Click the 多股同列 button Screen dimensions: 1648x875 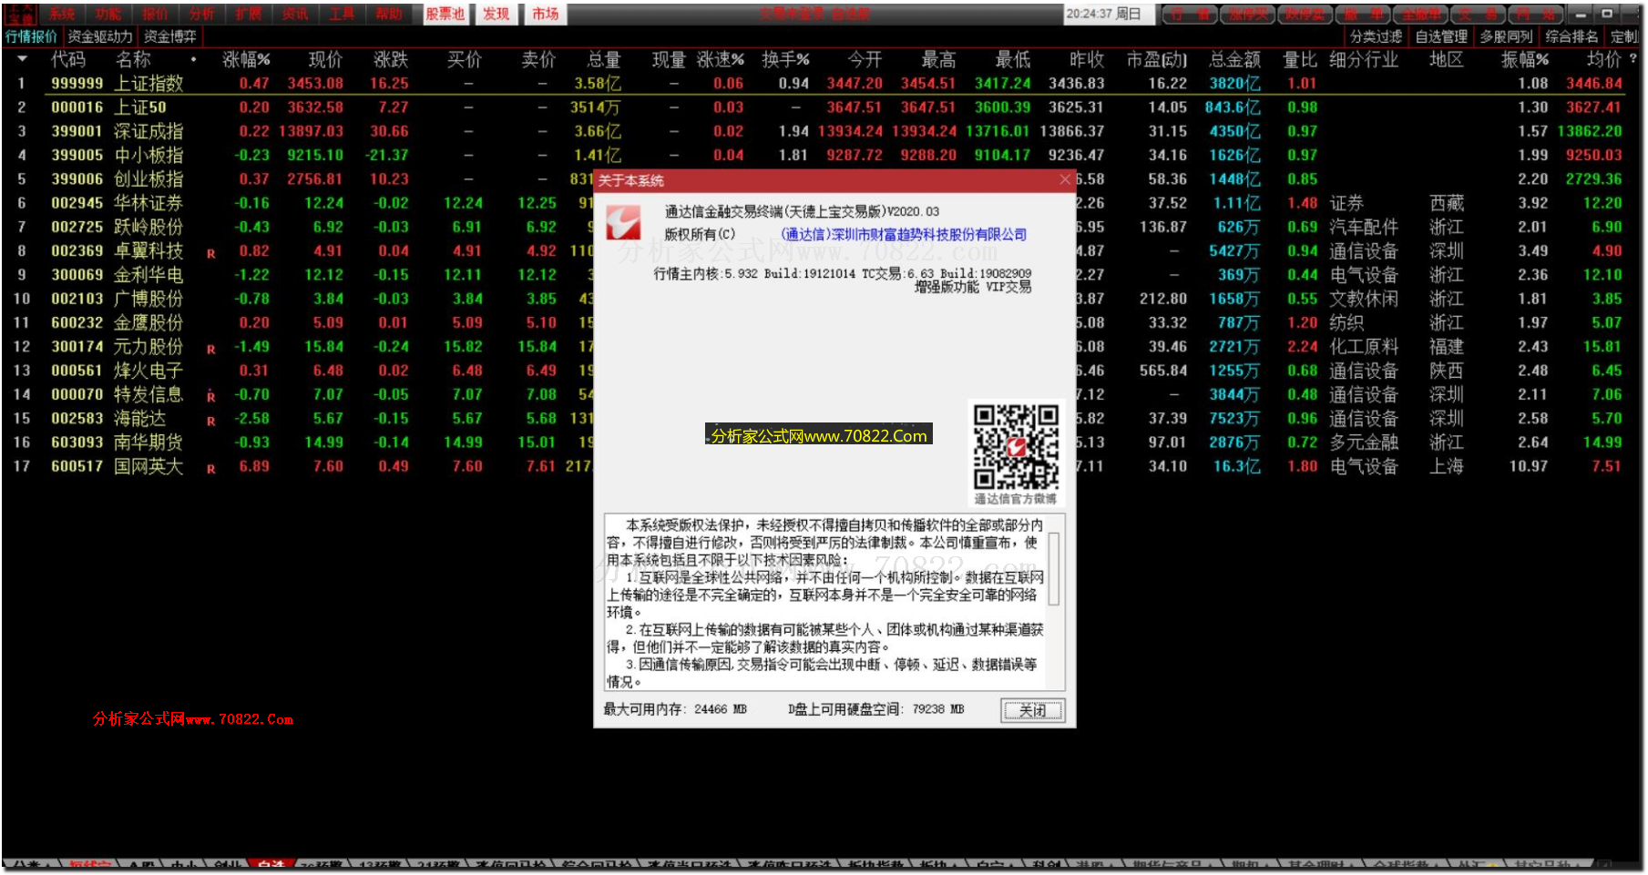tap(1506, 36)
